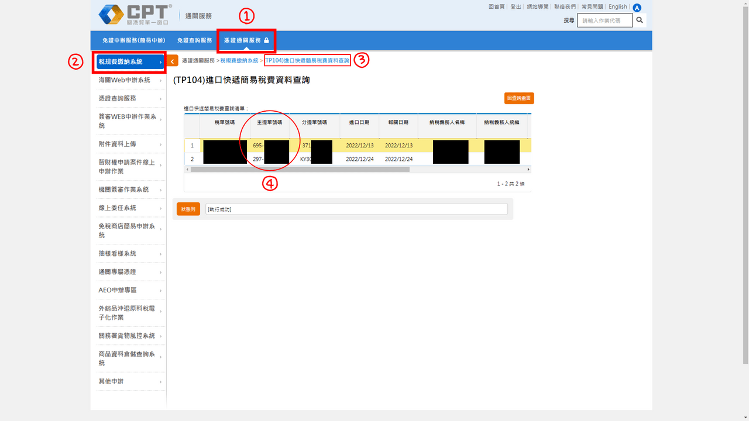Viewport: 749px width, 421px height.
Task: Click the [執行成功] status field
Action: 356,209
